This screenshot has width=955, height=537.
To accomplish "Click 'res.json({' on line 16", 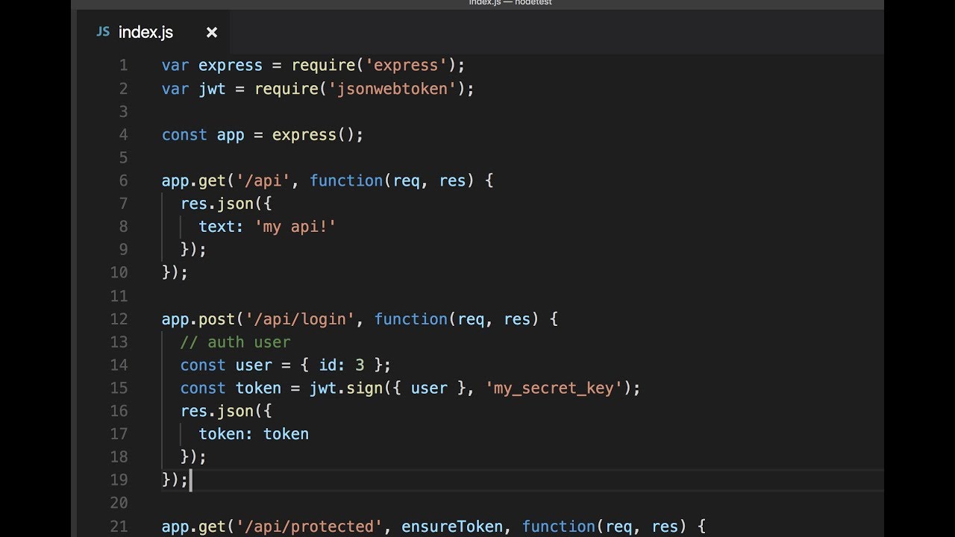I will 226,411.
